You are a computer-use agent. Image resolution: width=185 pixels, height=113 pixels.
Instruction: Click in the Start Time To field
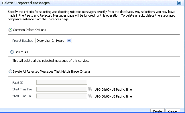point(62,96)
